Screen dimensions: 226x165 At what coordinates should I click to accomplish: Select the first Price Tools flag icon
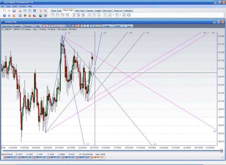coord(53,15)
